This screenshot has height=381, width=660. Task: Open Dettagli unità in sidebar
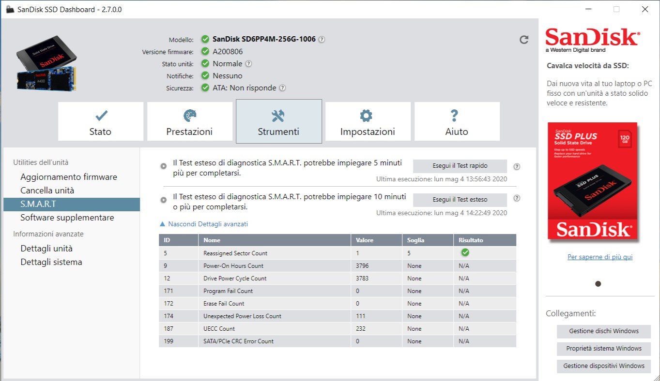[x=46, y=249]
